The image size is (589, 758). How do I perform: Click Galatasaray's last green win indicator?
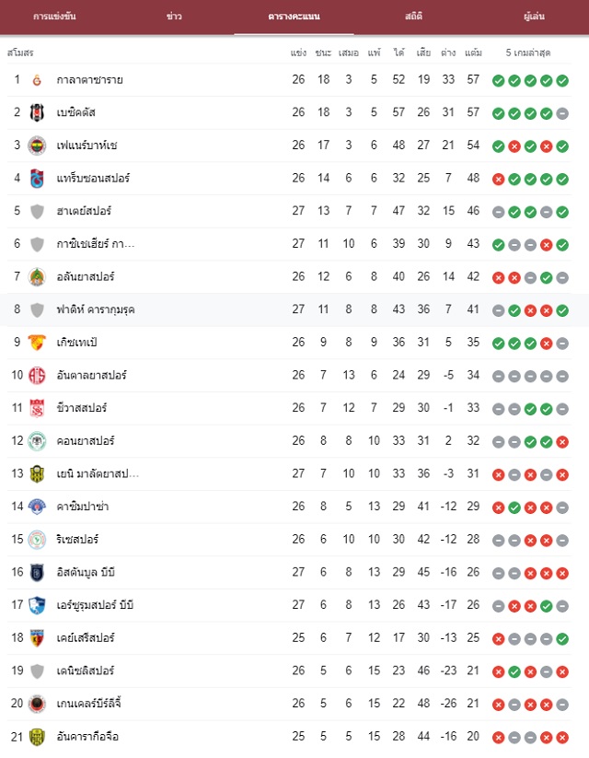point(562,81)
